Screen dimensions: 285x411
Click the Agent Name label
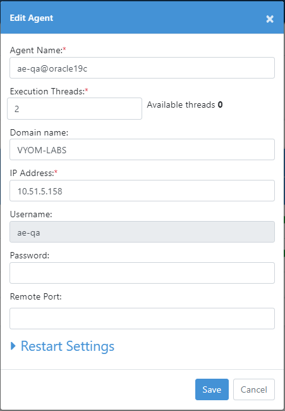click(38, 50)
